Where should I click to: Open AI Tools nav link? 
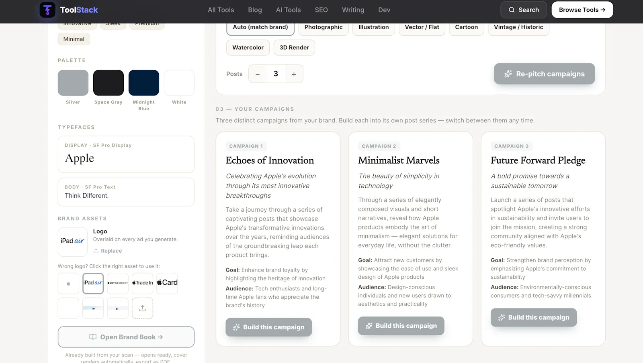coord(288,10)
